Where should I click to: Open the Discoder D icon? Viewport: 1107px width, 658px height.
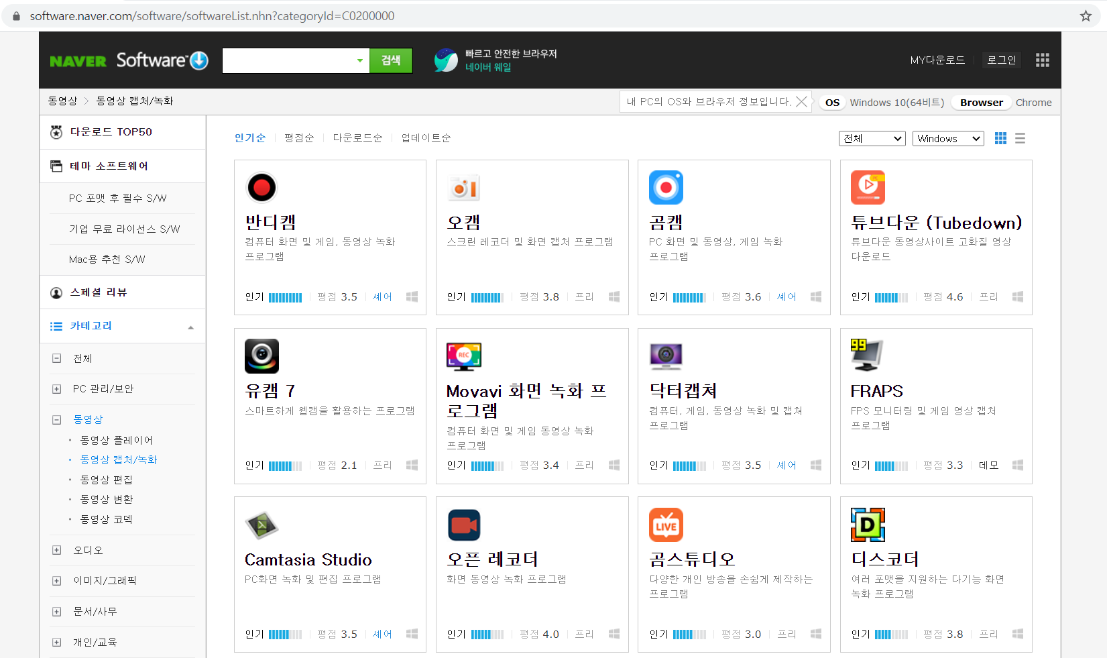[868, 525]
